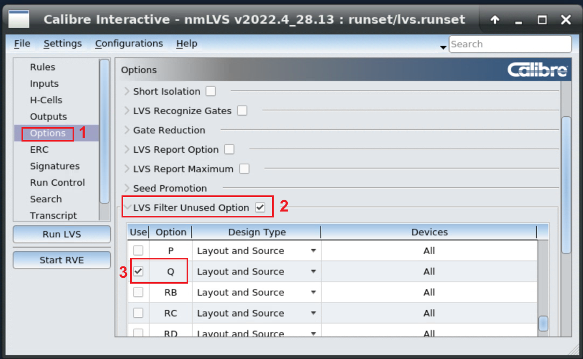Click the shade window up-arrow icon

click(x=495, y=20)
